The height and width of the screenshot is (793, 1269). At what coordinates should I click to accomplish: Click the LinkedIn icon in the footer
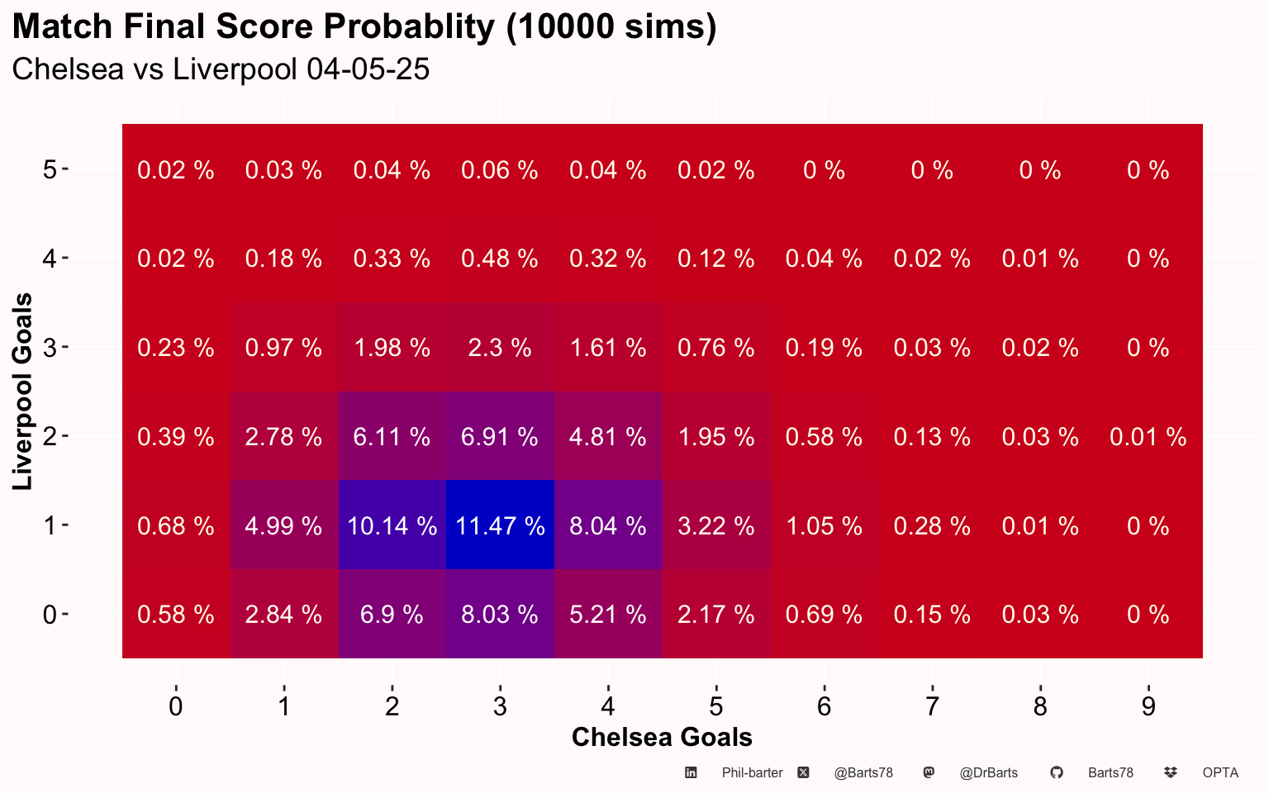[691, 773]
